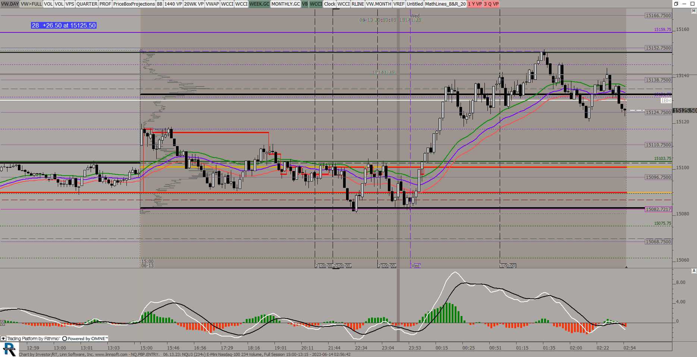The height and width of the screenshot is (357, 697).
Task: Click the zero line box on indicator pane
Action: (x=2, y=323)
